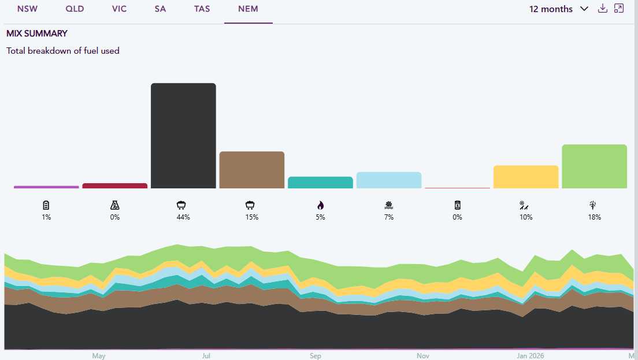Open the 12 months period dropdown
This screenshot has height=360, width=638.
[x=559, y=9]
